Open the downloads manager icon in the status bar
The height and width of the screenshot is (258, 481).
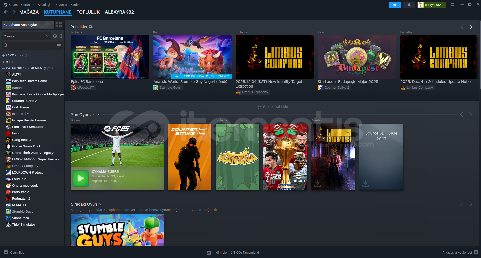point(209,252)
